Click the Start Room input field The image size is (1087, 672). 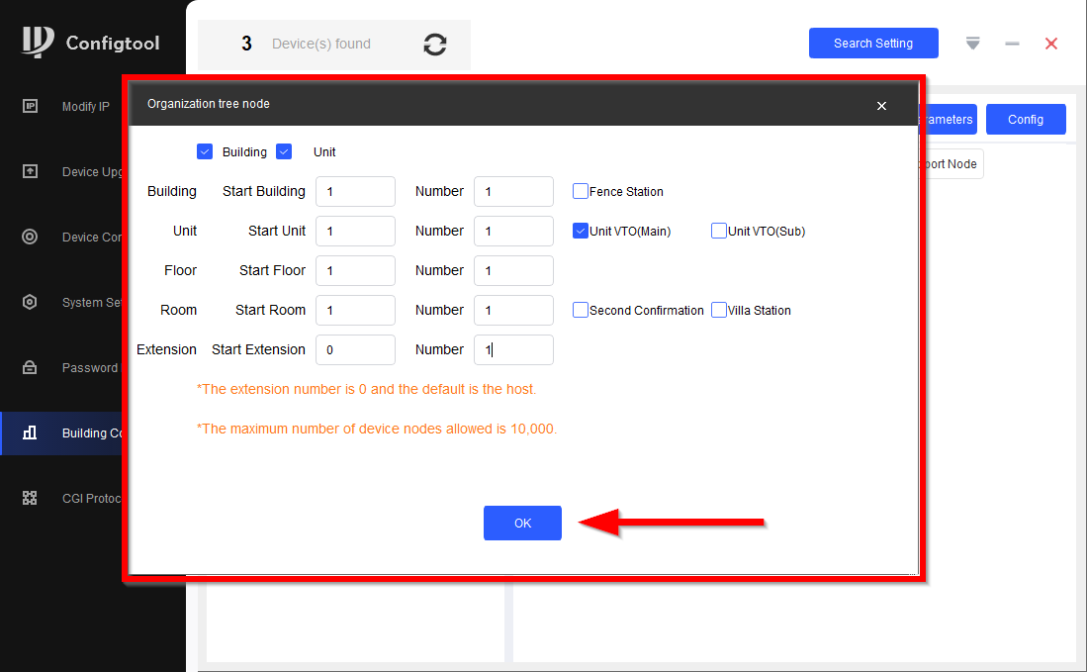(x=356, y=310)
